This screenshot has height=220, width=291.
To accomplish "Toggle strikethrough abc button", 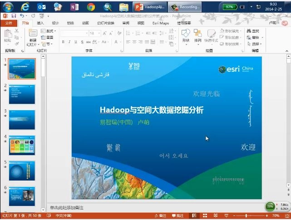I will [89, 42].
